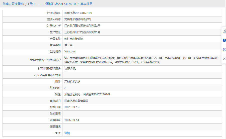Open the 详情 details link
This screenshot has height=139, width=226.
coord(67,133)
